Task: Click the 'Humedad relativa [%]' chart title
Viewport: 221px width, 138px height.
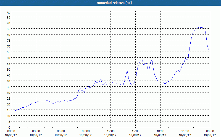Action: 114,3
